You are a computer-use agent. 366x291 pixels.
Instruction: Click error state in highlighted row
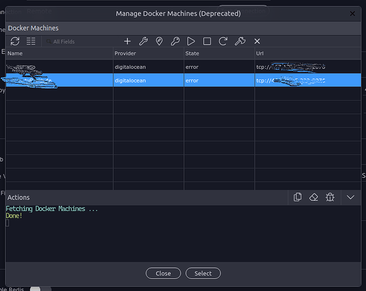(219, 80)
